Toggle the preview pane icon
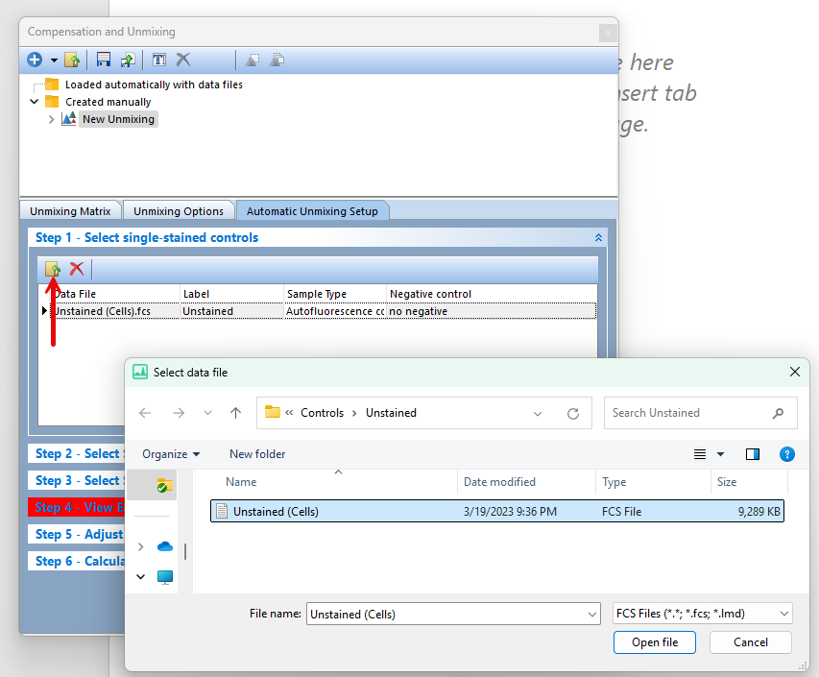The height and width of the screenshot is (677, 819). [x=753, y=454]
